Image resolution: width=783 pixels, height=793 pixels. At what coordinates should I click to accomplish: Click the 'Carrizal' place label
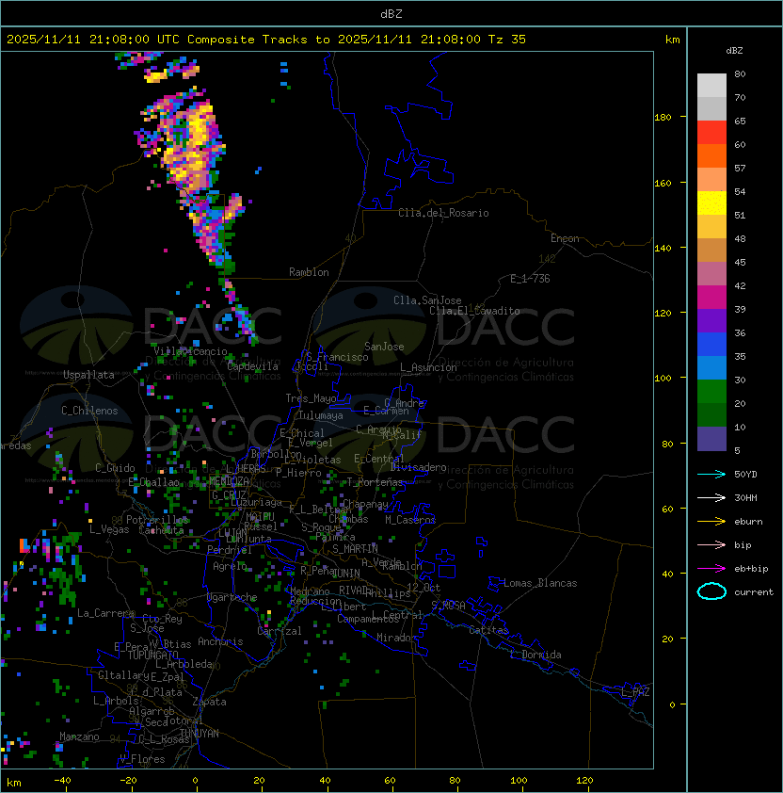click(279, 631)
